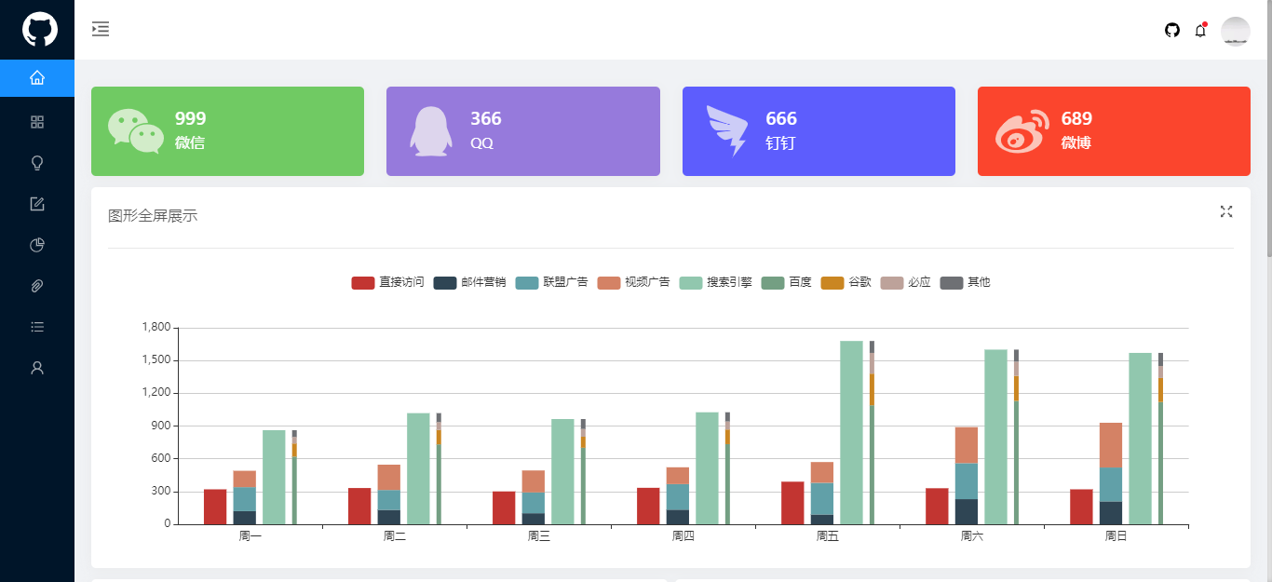Click the 1,800 y-axis label
This screenshot has height=582, width=1272.
pos(156,327)
